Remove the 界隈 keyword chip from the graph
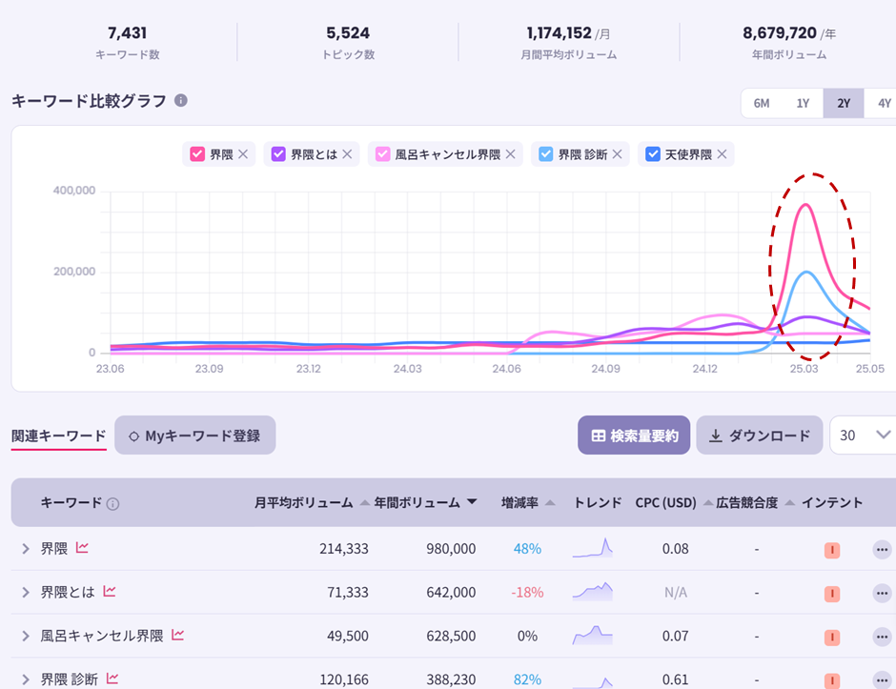Image resolution: width=896 pixels, height=689 pixels. [x=243, y=154]
